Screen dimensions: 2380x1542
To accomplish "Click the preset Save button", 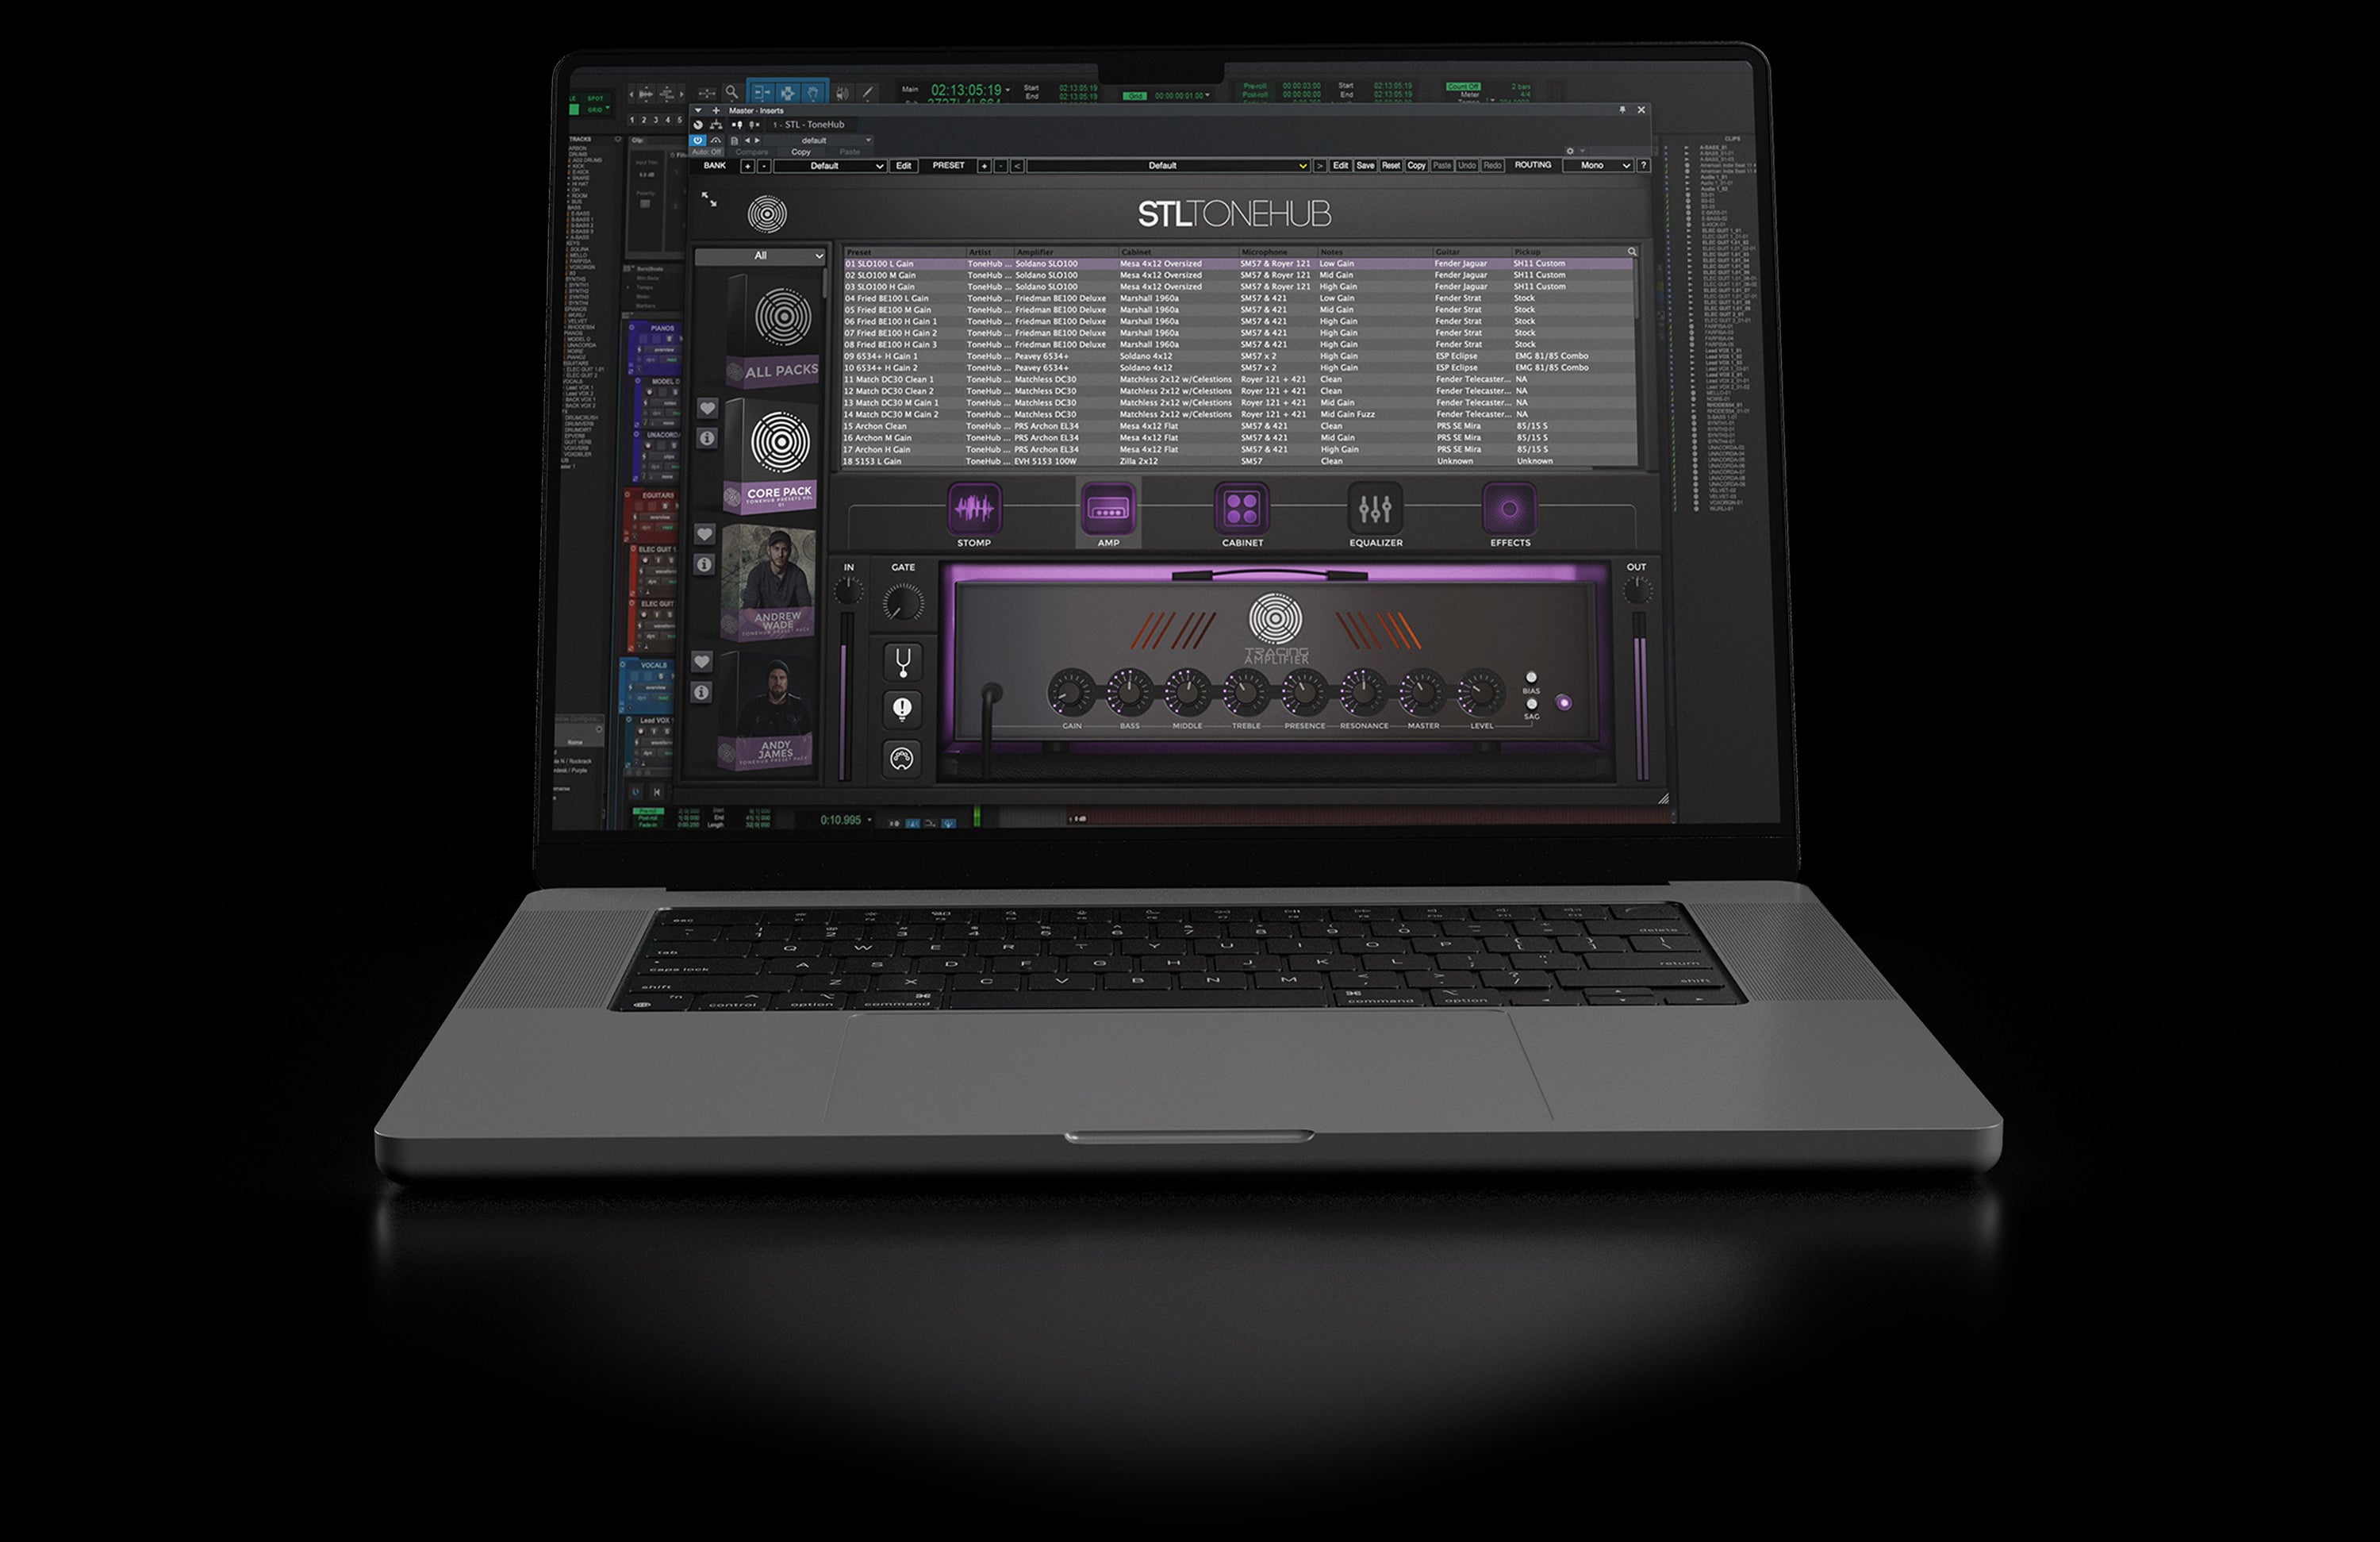I will click(1365, 166).
